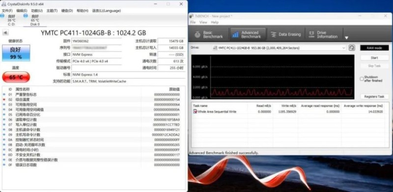Click the Registers Task button
The height and width of the screenshot is (192, 393).
click(374, 97)
